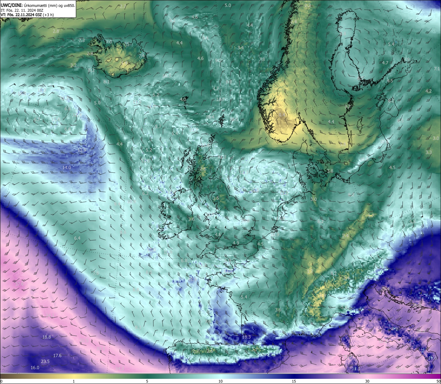Click the color bar tick label 15

294,381
